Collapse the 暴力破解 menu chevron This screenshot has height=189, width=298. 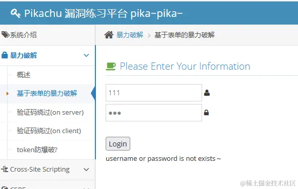86,55
